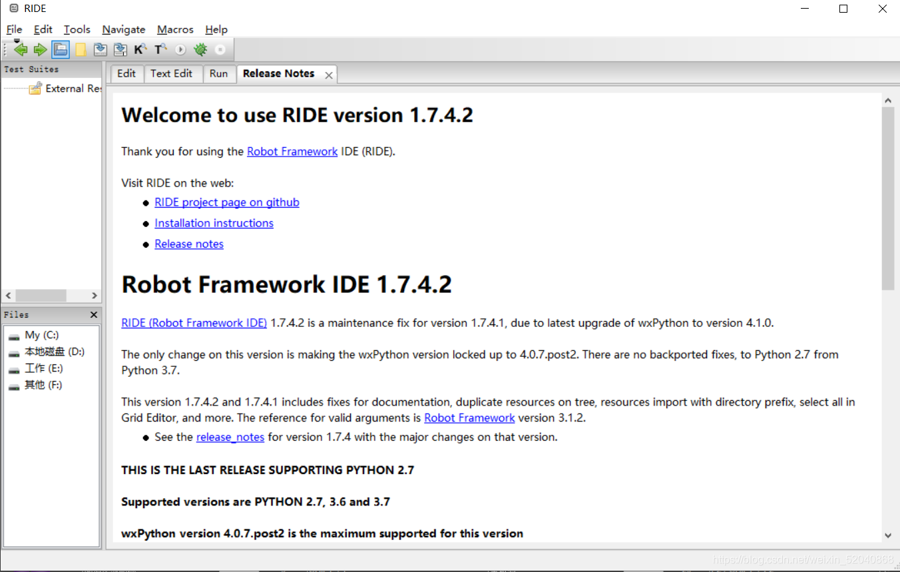This screenshot has width=900, height=572.
Task: Follow the Installation instructions link
Action: [x=214, y=222]
